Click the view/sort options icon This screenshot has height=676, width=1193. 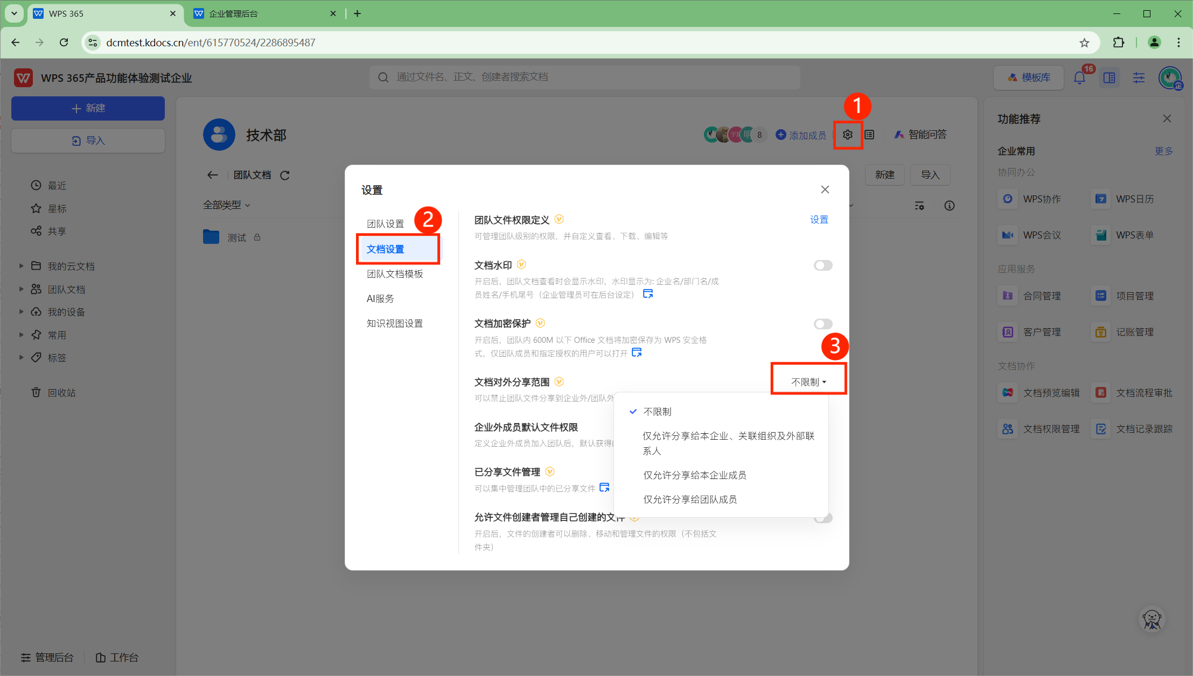[x=919, y=206]
